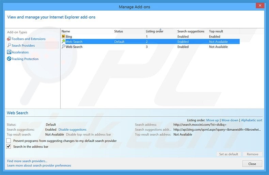Open Toolbars and Extensions add-on type
Viewport: 269px width, 175px height.
point(29,39)
